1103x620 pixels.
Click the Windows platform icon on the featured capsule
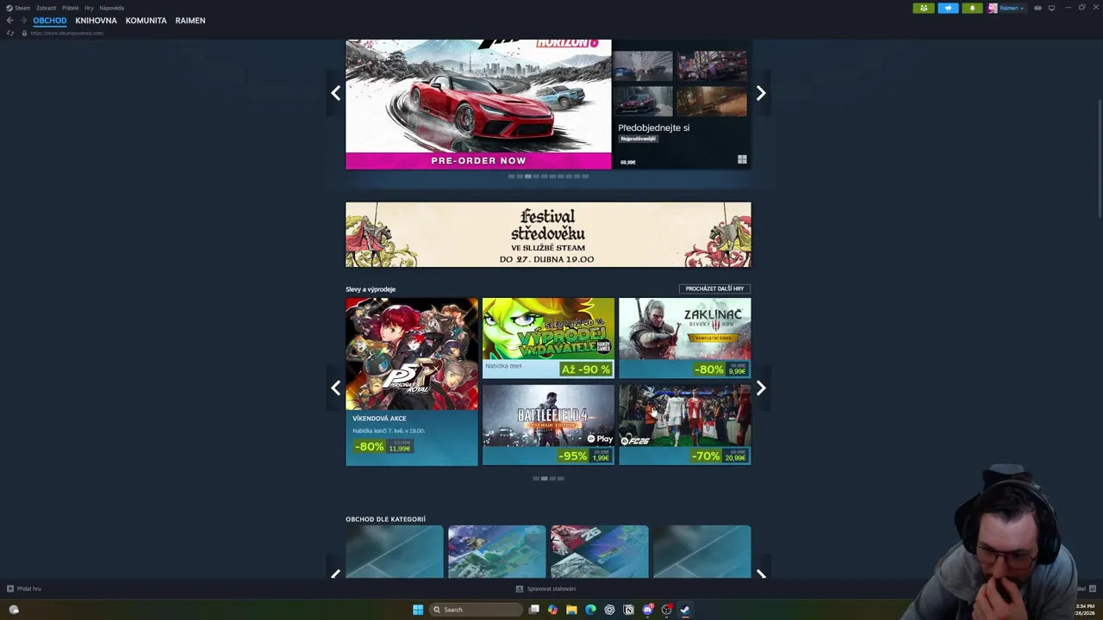tap(742, 159)
